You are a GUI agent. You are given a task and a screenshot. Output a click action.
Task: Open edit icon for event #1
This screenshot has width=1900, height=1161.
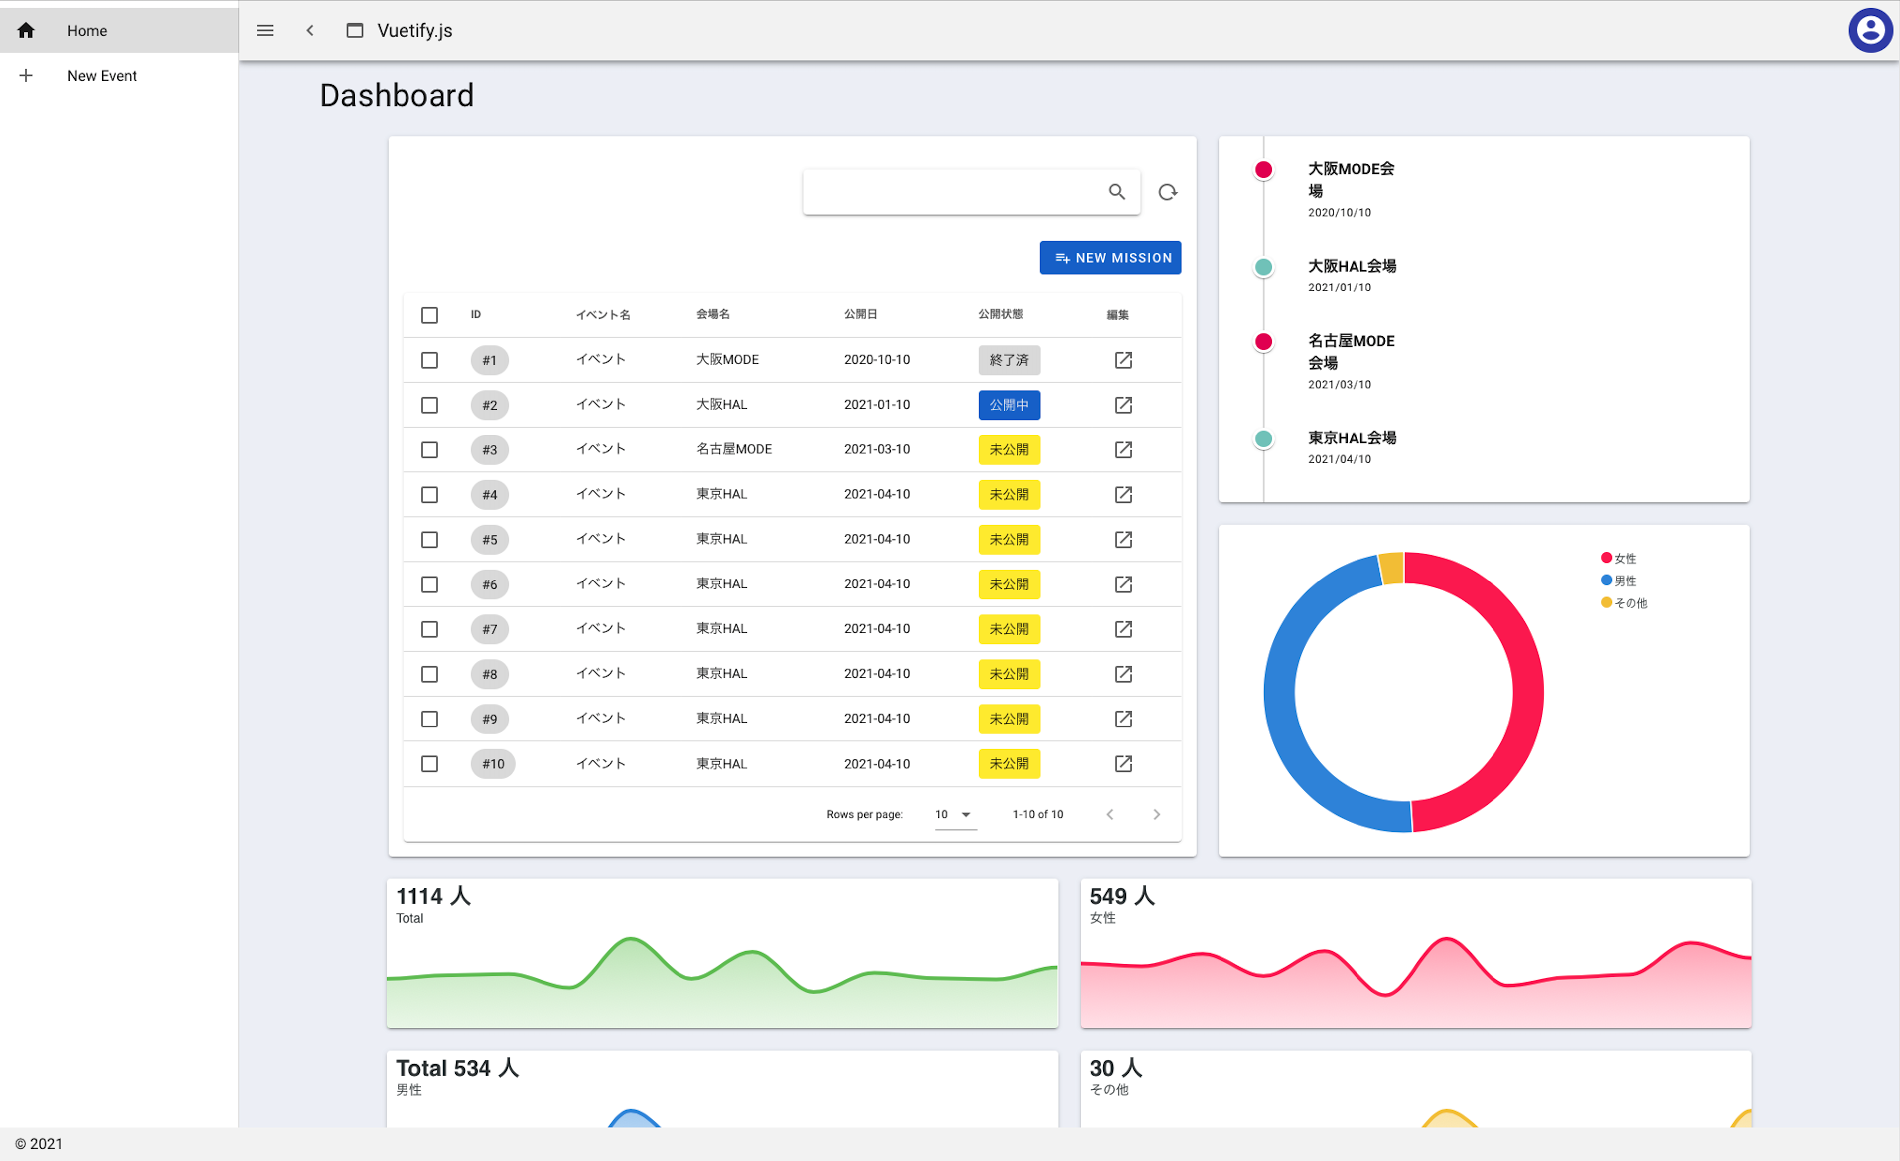click(x=1123, y=360)
